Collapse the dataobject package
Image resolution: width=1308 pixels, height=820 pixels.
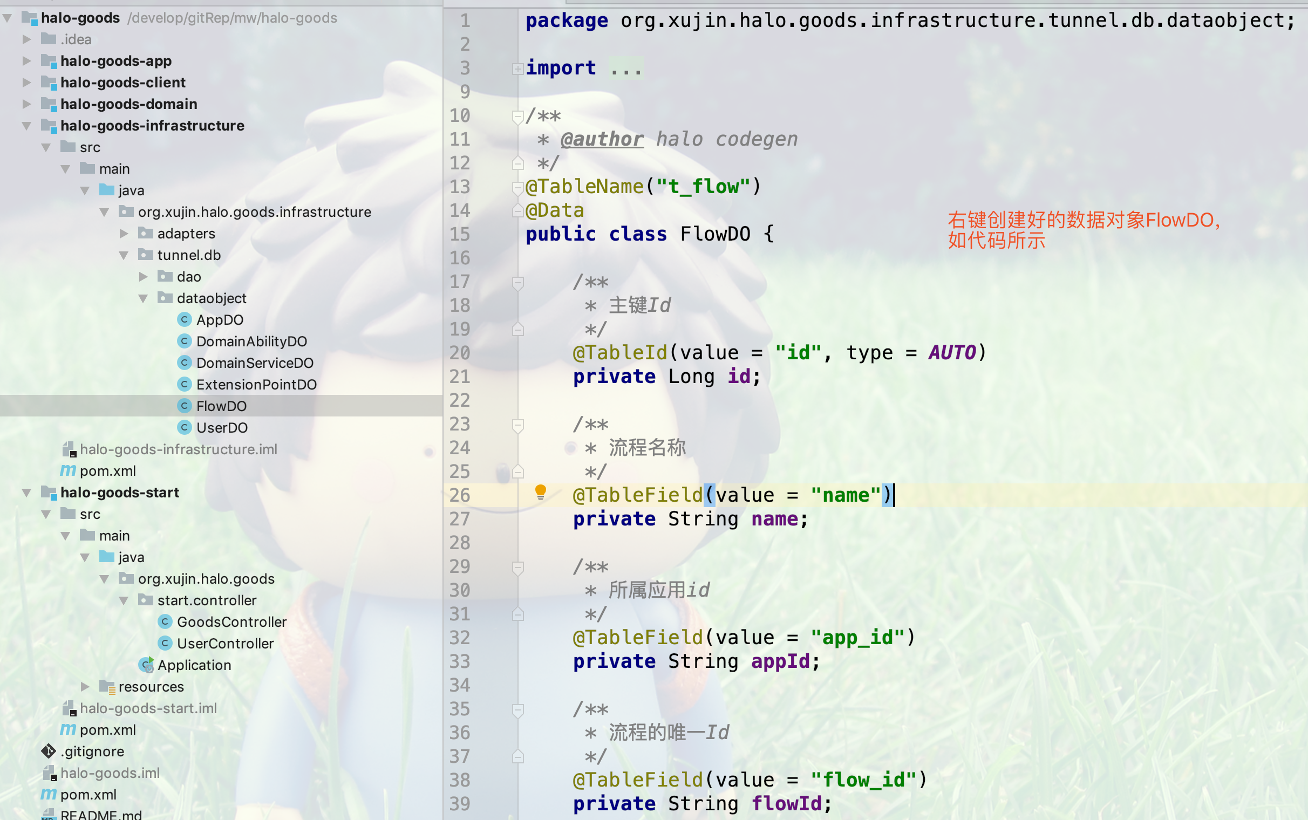(143, 298)
